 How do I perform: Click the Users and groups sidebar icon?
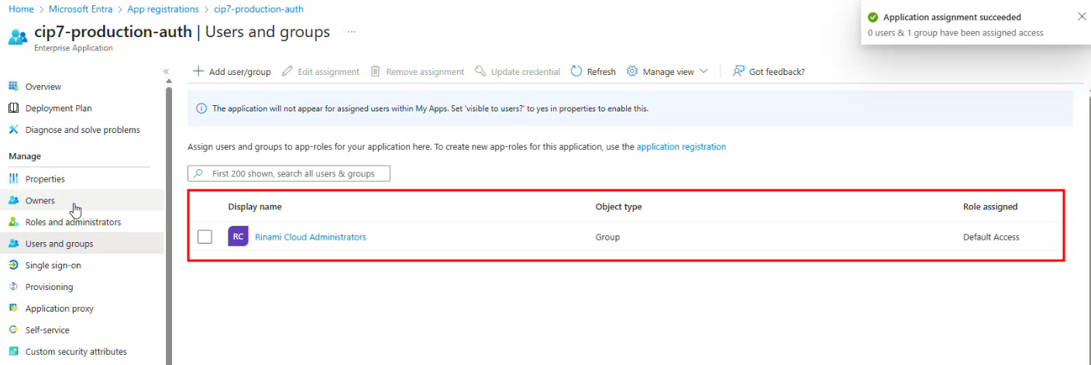[x=13, y=244]
